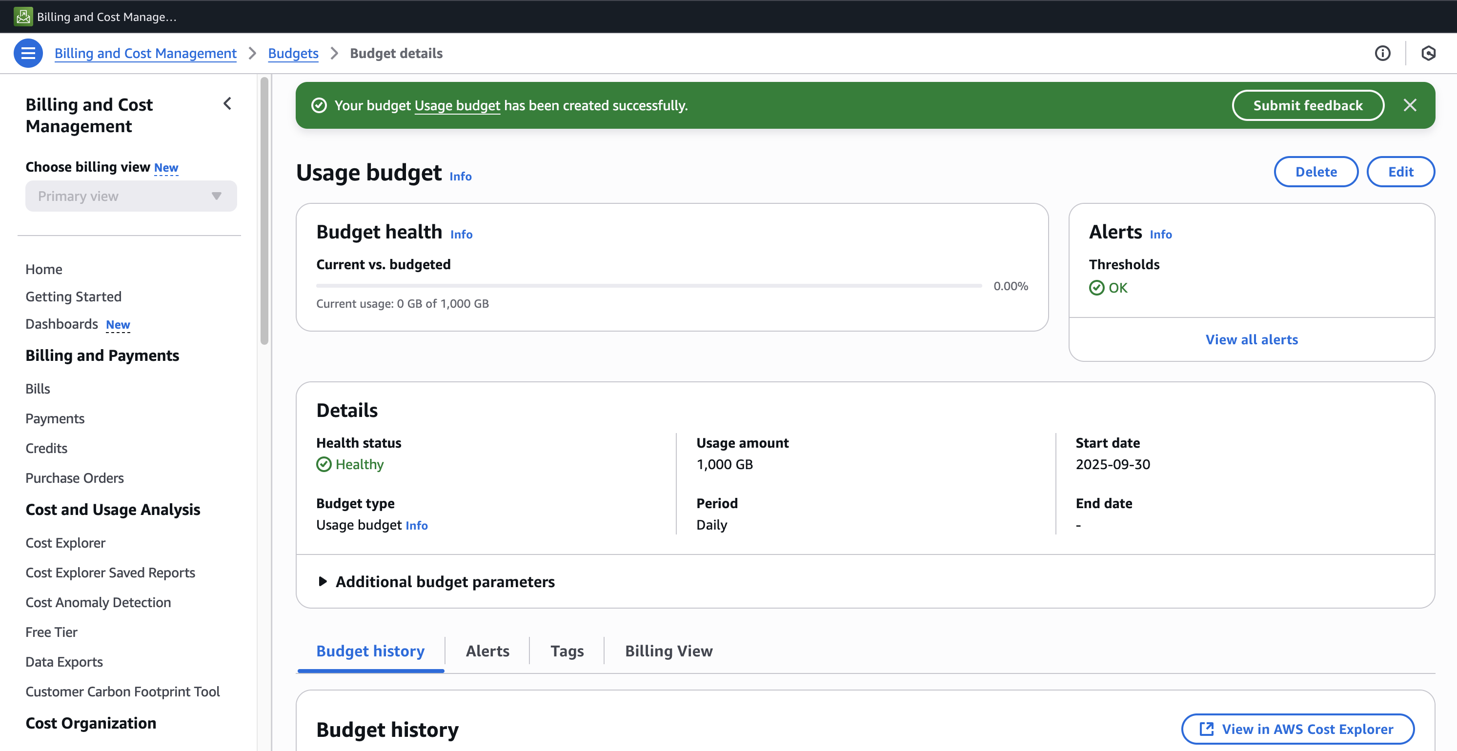Click the success checkmark icon in banner
This screenshot has height=751, width=1457.
[319, 106]
